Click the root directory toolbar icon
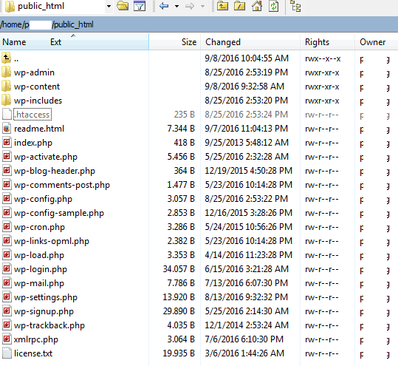 [239, 6]
